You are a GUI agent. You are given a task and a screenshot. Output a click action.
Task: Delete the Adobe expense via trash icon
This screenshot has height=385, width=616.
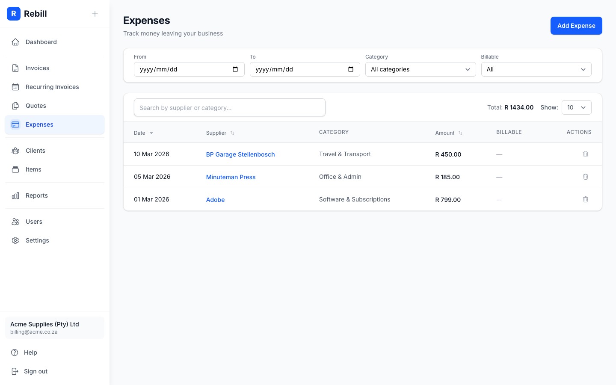586,199
